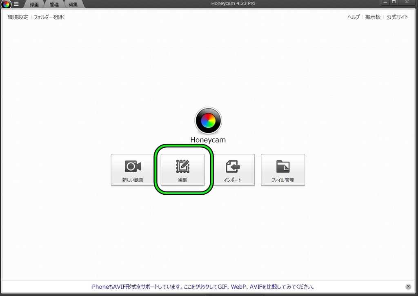Switch to the 管理 tab
Image resolution: width=418 pixels, height=296 pixels.
[54, 4]
